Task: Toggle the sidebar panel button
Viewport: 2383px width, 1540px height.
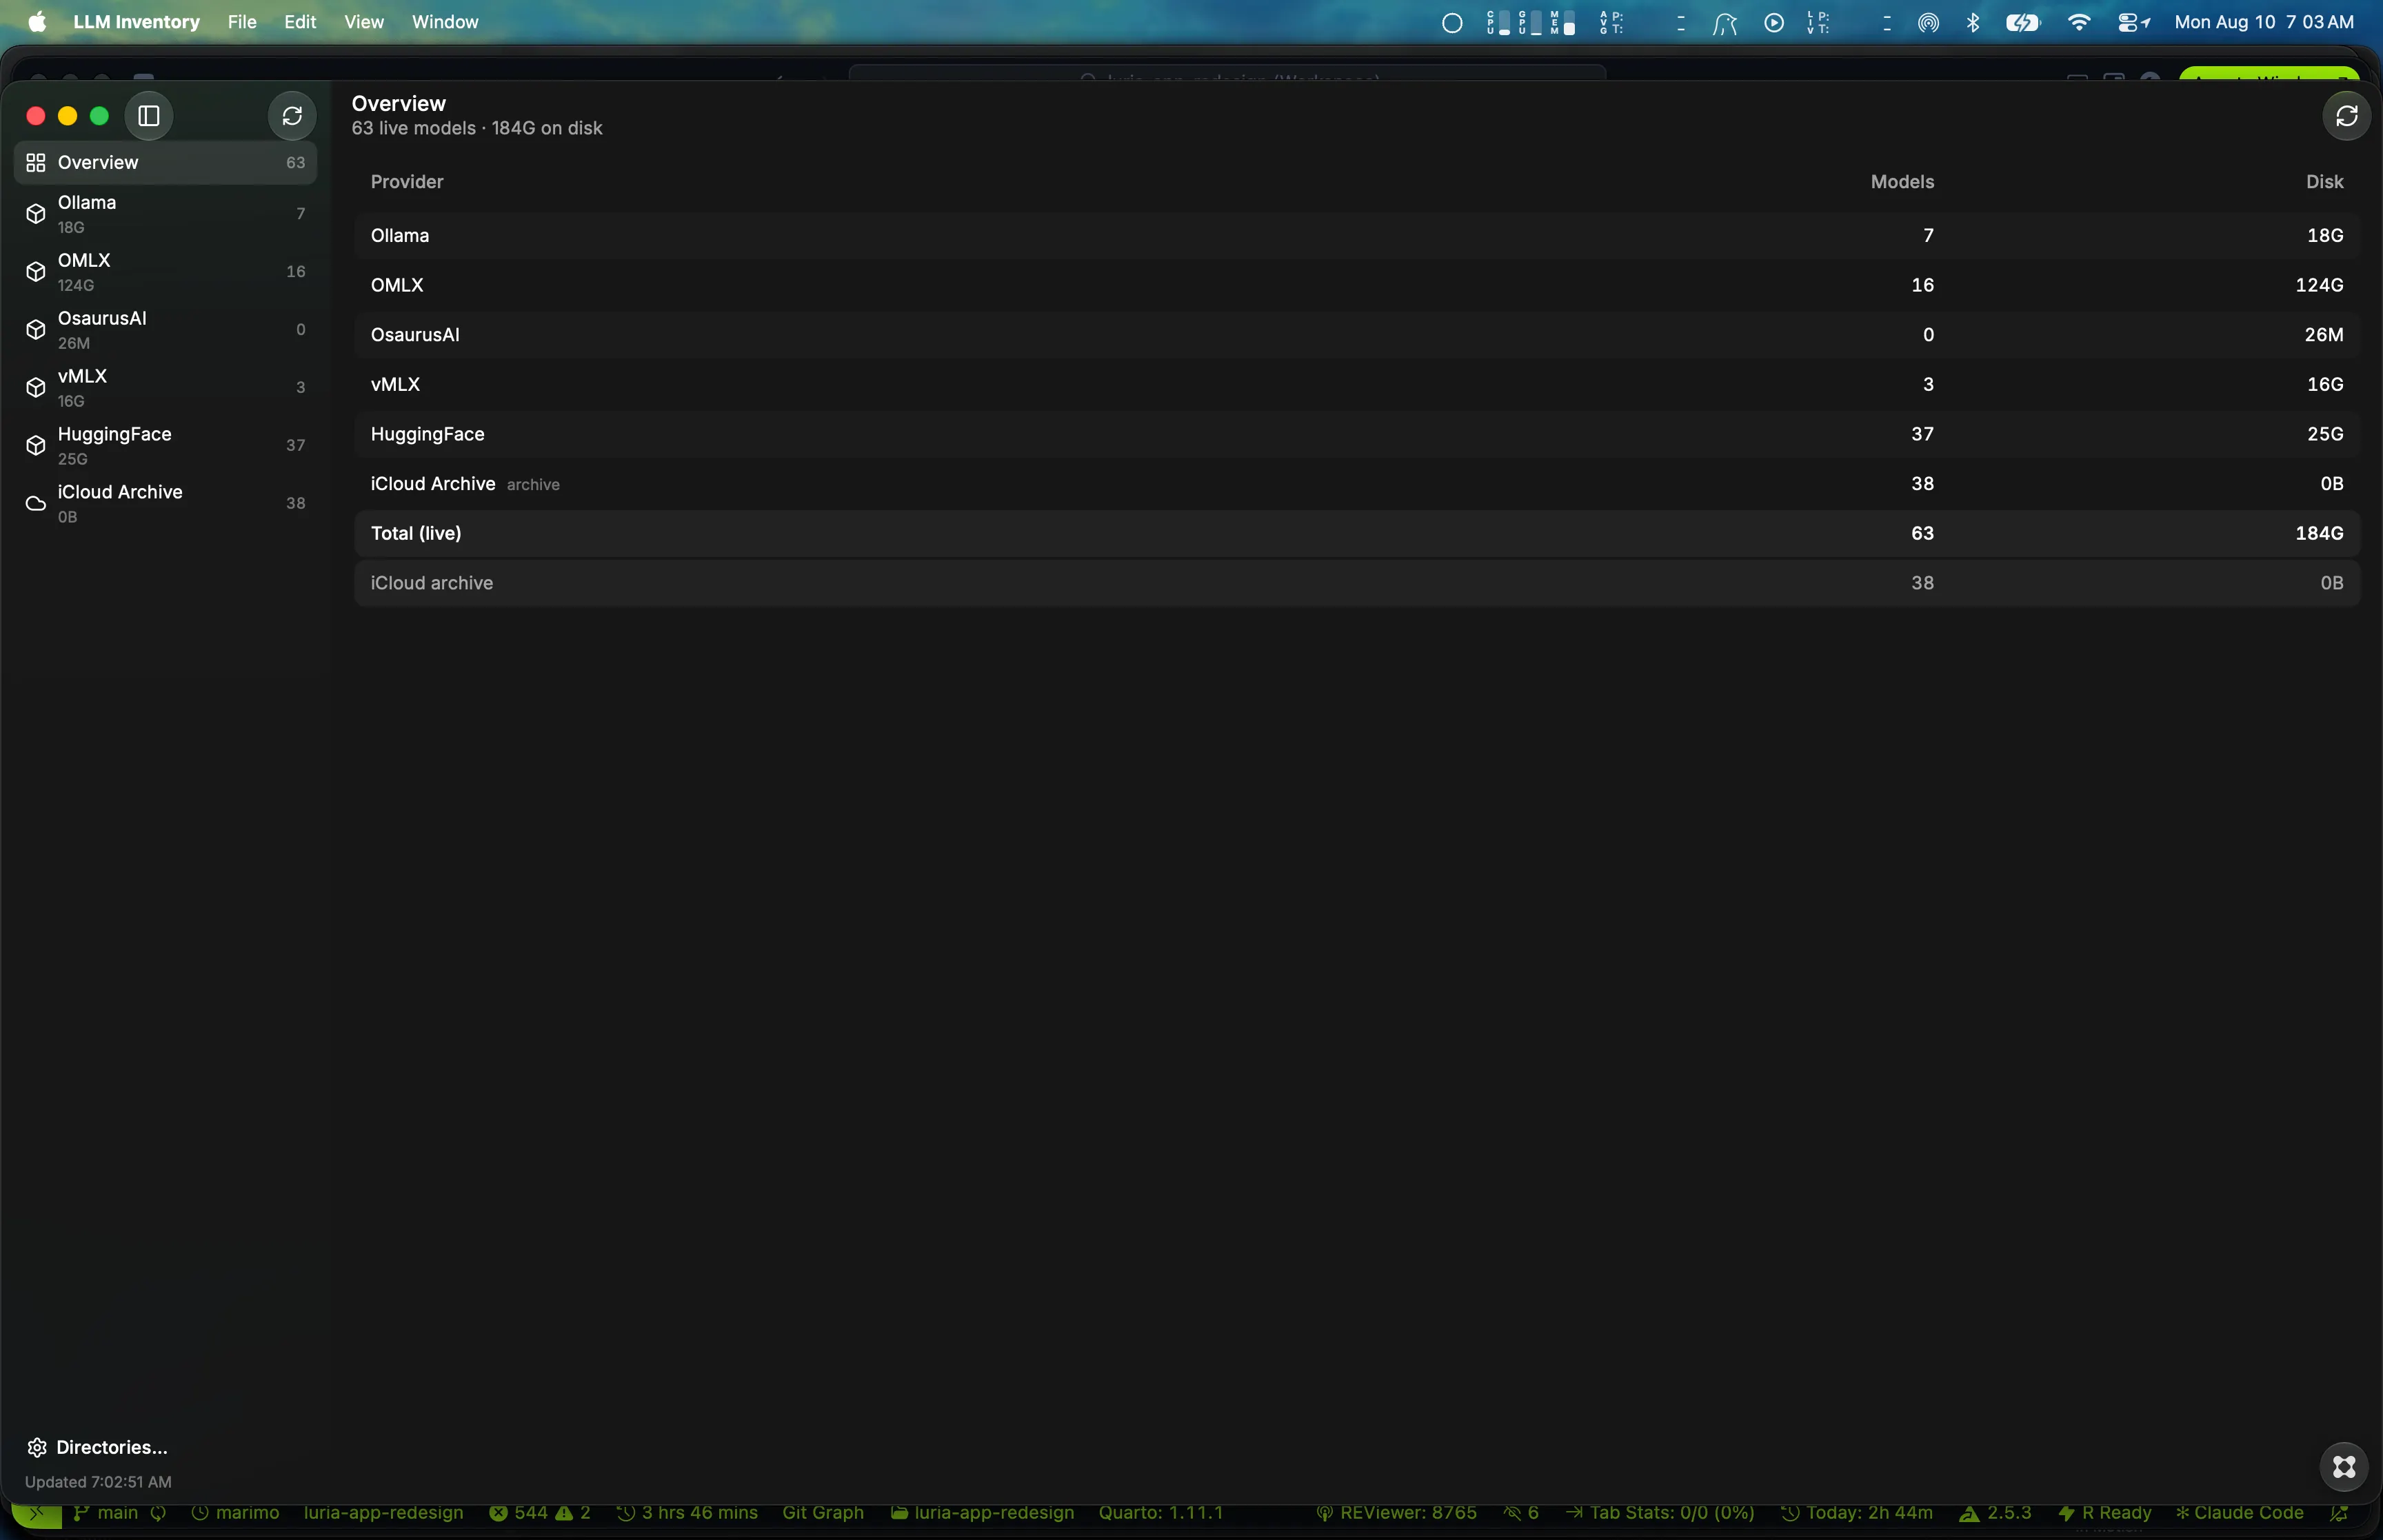Action: coord(149,116)
